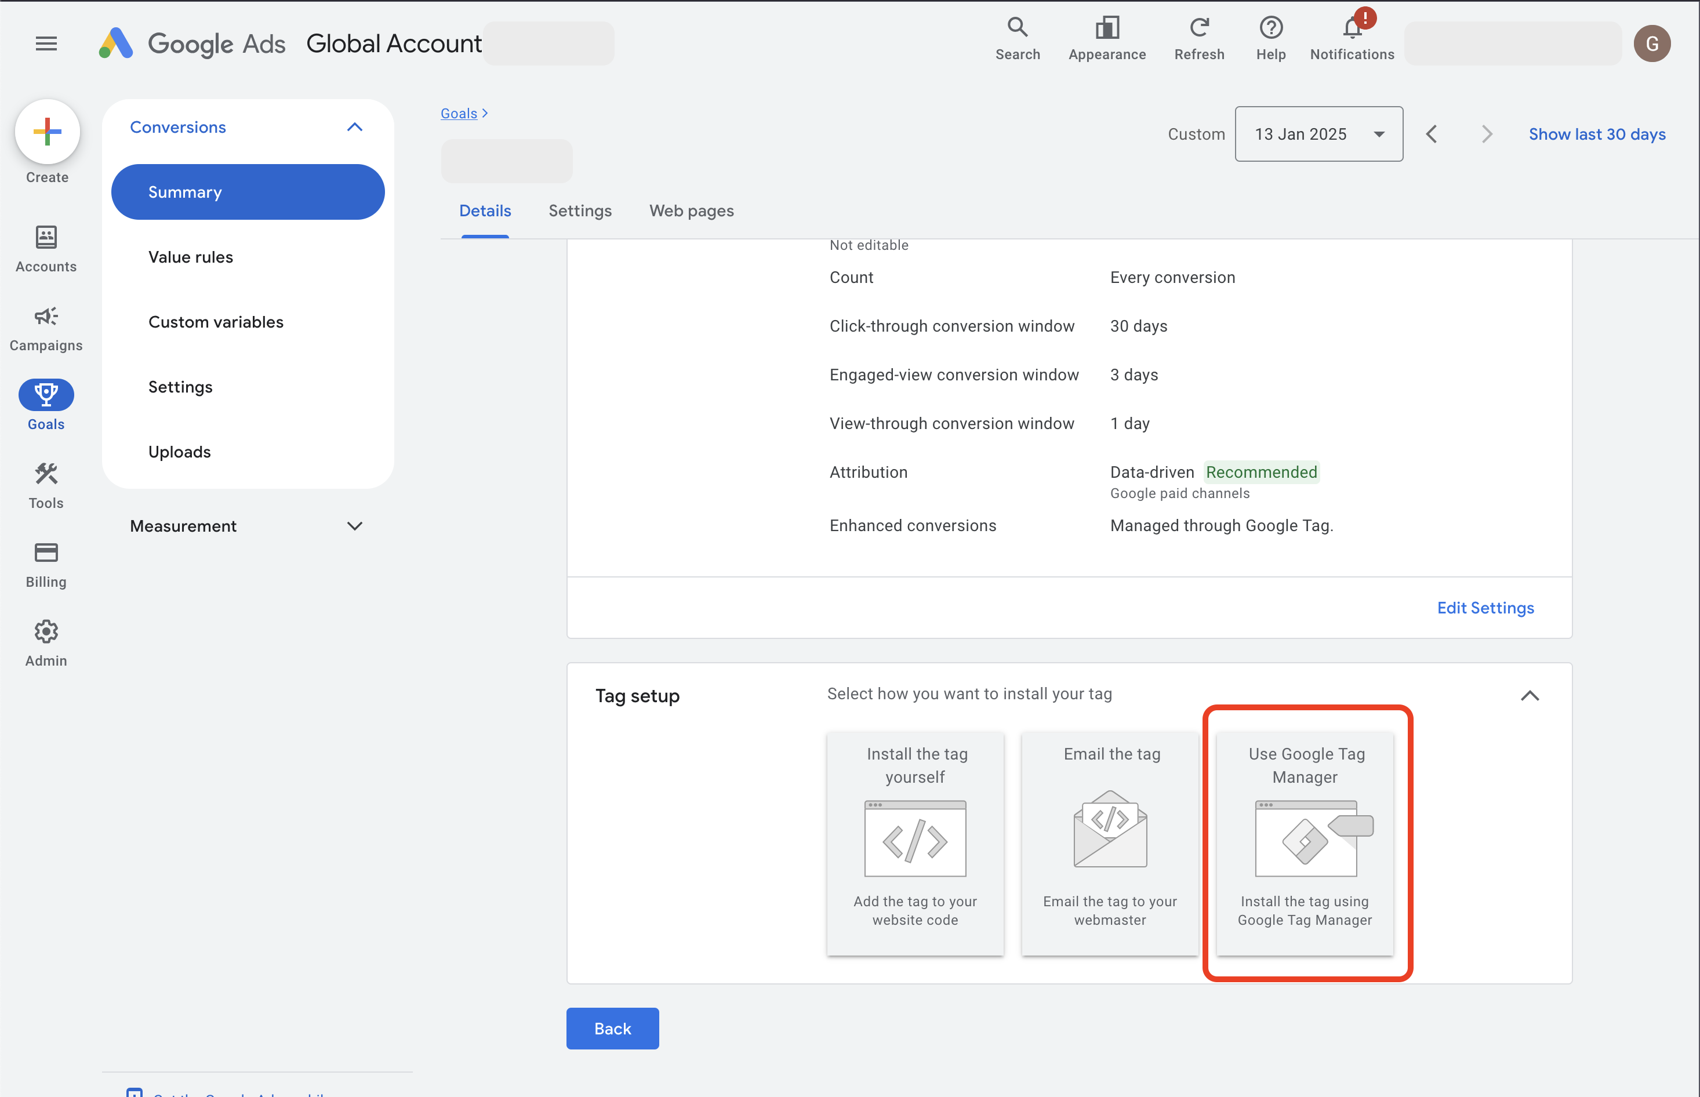Screen dimensions: 1700x1097
Task: Click the Create plus button
Action: pyautogui.click(x=47, y=131)
